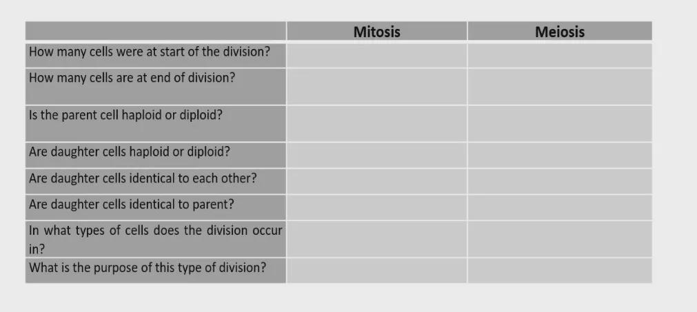Click Mitosis cell for cells at end
Image resolution: width=697 pixels, height=312 pixels.
(376, 86)
